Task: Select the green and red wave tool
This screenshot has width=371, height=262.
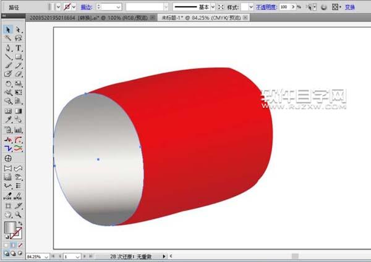Action: (18, 149)
